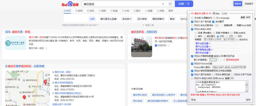Expand 展开多吉设置>>
256x106 pixels.
(x=203, y=53)
